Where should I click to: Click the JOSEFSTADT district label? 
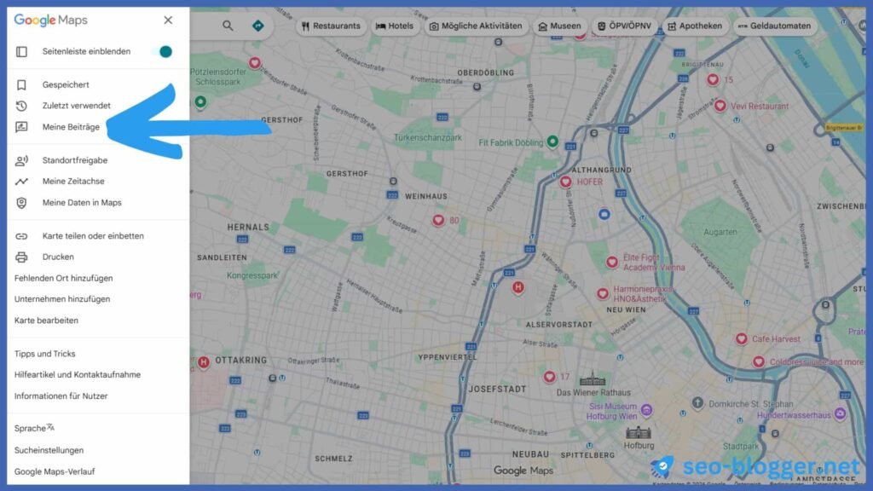point(497,389)
